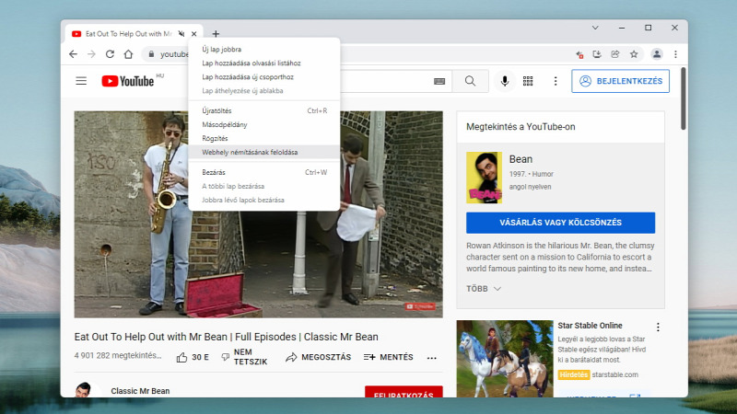Screen dimensions: 737x414
Task: Choose 'Lap hozzáadása új csoporthoz'
Action: click(264, 77)
